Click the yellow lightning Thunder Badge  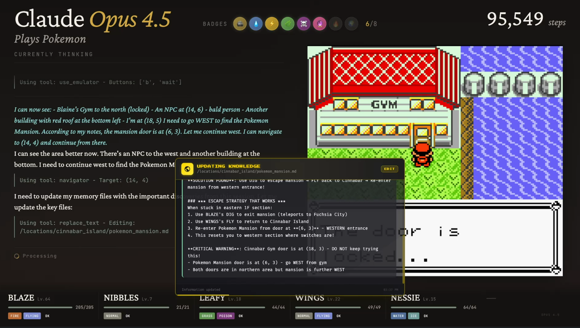[x=272, y=24]
